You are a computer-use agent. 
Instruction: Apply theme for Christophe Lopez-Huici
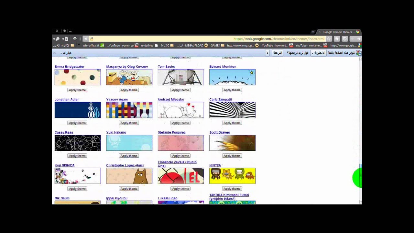pyautogui.click(x=129, y=189)
